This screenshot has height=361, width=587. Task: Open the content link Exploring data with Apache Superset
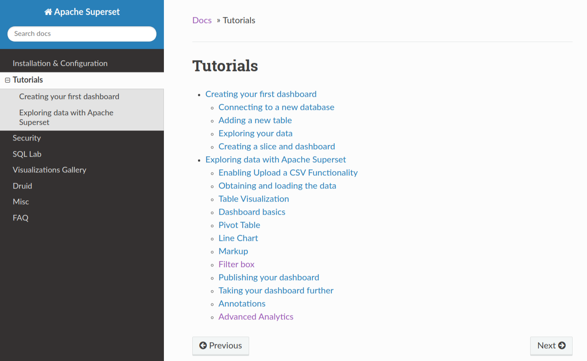click(x=276, y=159)
